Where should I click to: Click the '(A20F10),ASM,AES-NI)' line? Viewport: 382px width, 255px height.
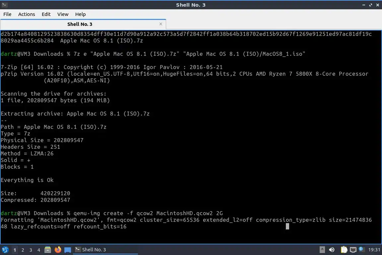tap(77, 81)
